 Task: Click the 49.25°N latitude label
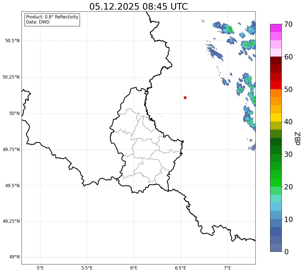click(11, 221)
